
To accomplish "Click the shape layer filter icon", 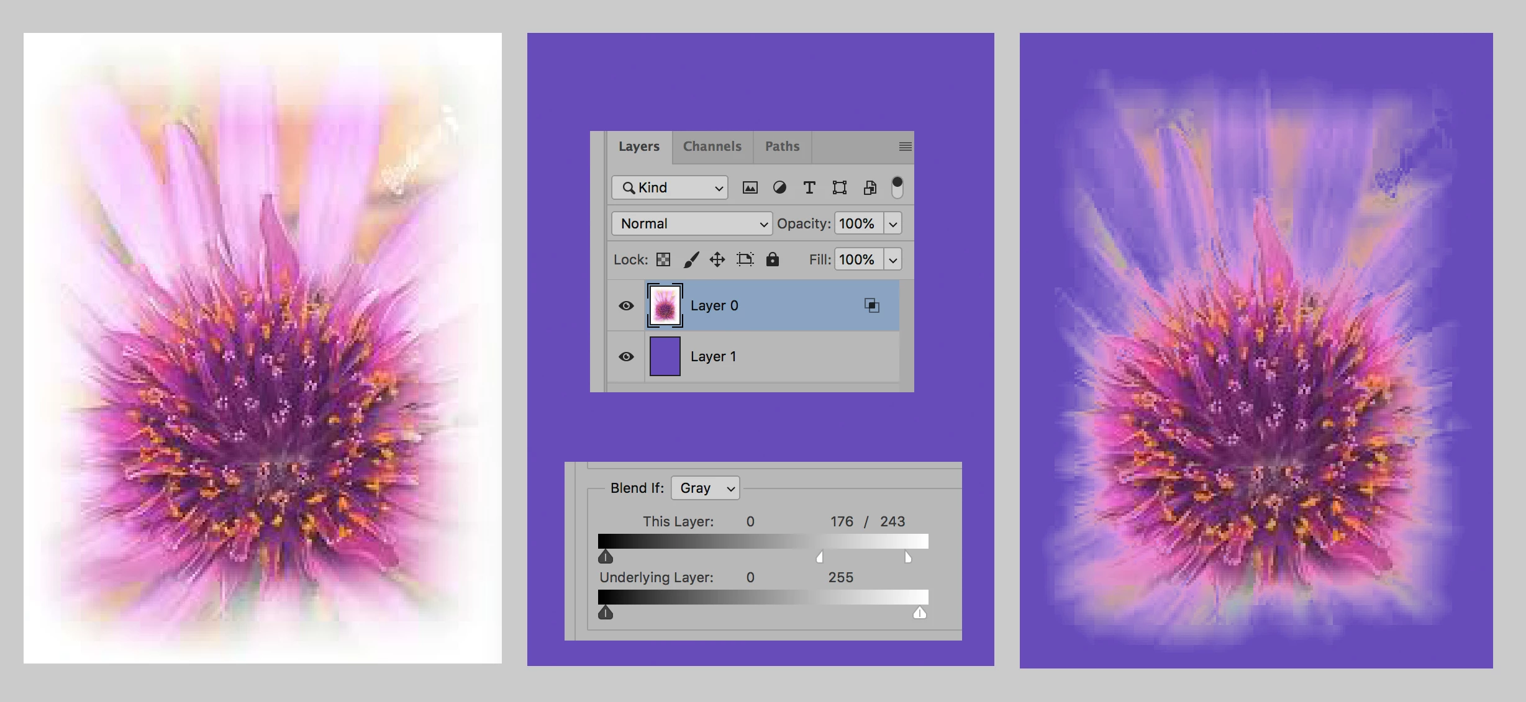I will [x=840, y=187].
